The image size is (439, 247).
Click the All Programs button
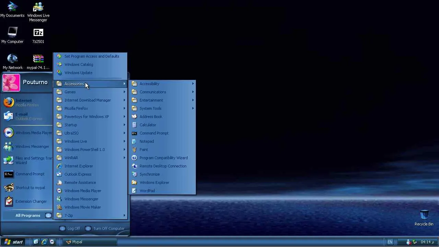tap(33, 215)
